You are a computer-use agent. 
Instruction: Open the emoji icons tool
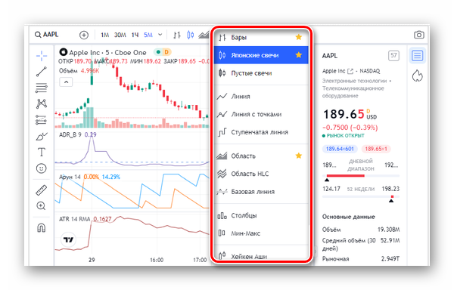click(x=41, y=168)
